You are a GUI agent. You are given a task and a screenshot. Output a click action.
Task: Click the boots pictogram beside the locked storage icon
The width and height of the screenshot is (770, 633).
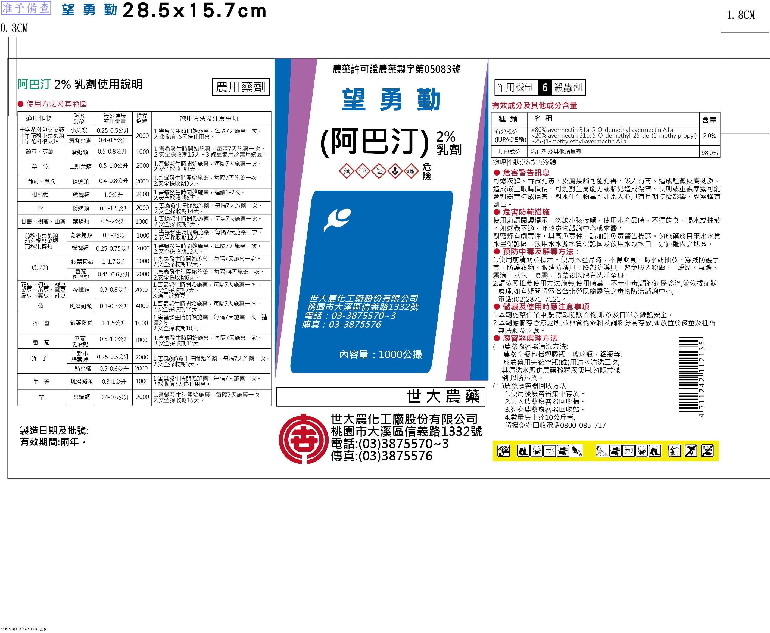click(523, 451)
